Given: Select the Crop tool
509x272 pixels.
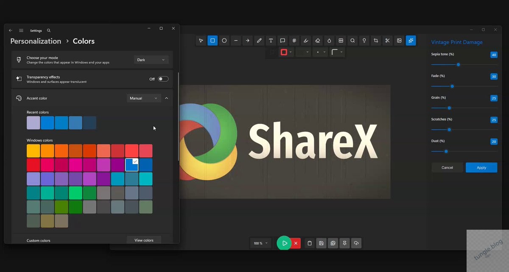Looking at the screenshot, I should point(376,41).
